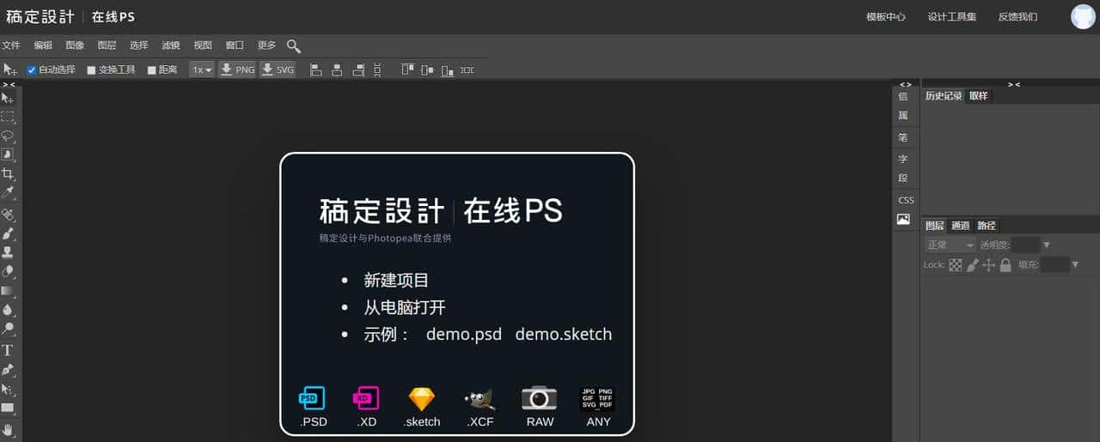1100x442 pixels.
Task: Click 模板中心 in the top header
Action: [x=886, y=16]
